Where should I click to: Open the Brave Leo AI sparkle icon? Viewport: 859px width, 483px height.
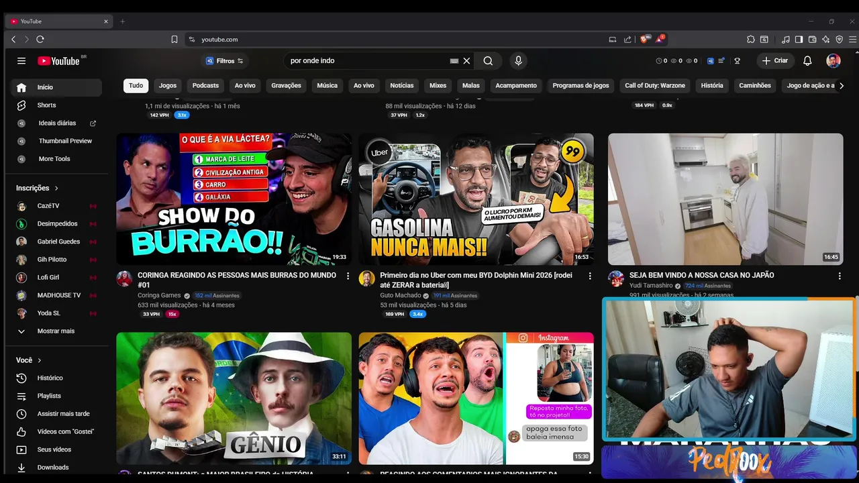pos(826,40)
